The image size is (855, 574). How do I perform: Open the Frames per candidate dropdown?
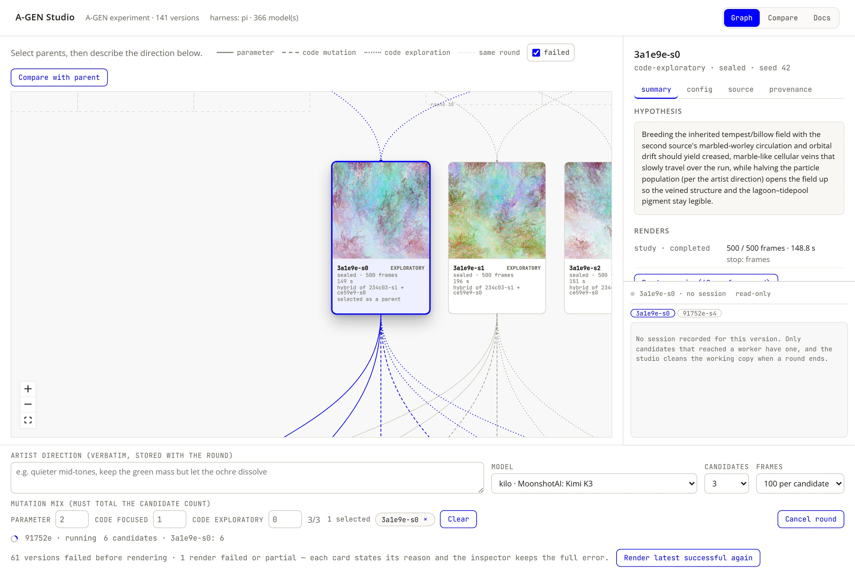click(800, 484)
